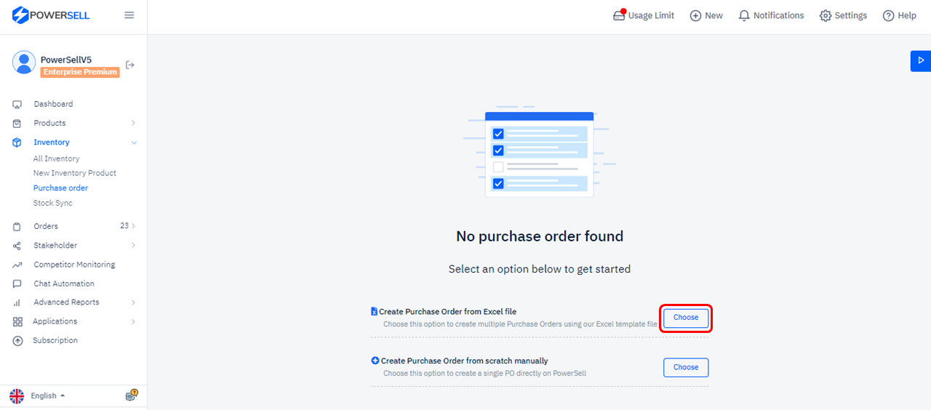Open All Inventory in sidebar
Image resolution: width=931 pixels, height=410 pixels.
point(57,158)
